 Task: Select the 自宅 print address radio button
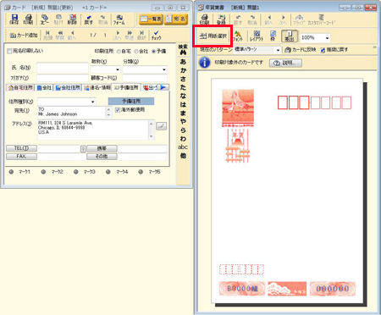click(x=119, y=52)
